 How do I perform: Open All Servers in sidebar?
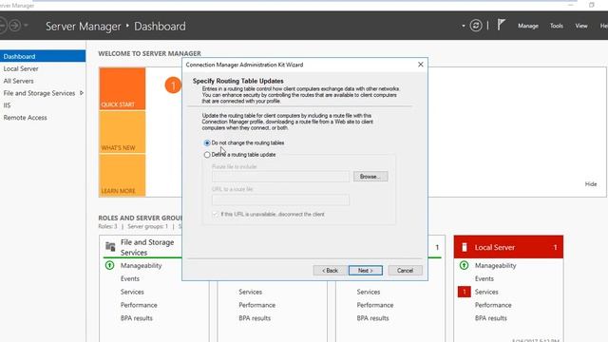[x=18, y=81]
